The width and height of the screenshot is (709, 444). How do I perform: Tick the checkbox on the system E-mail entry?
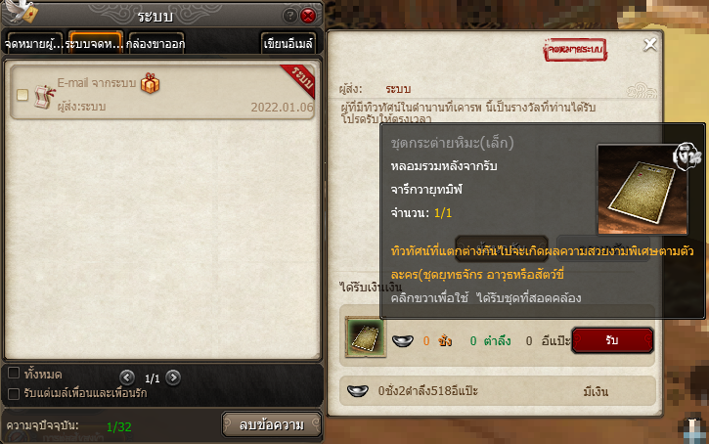22,95
